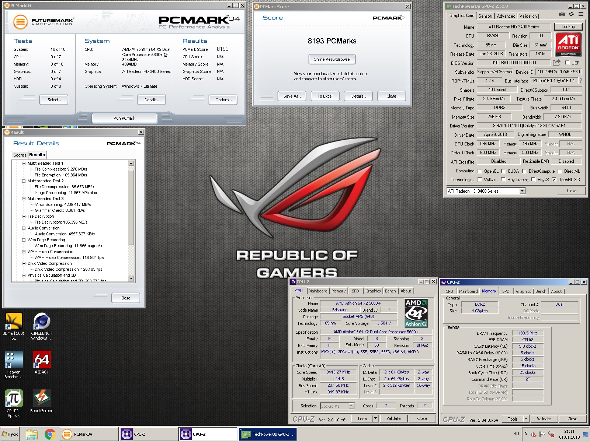Click the Action Center flag tray icon
The width and height of the screenshot is (590, 442).
[x=542, y=434]
